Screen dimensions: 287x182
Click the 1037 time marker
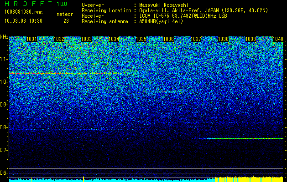tap(196, 39)
